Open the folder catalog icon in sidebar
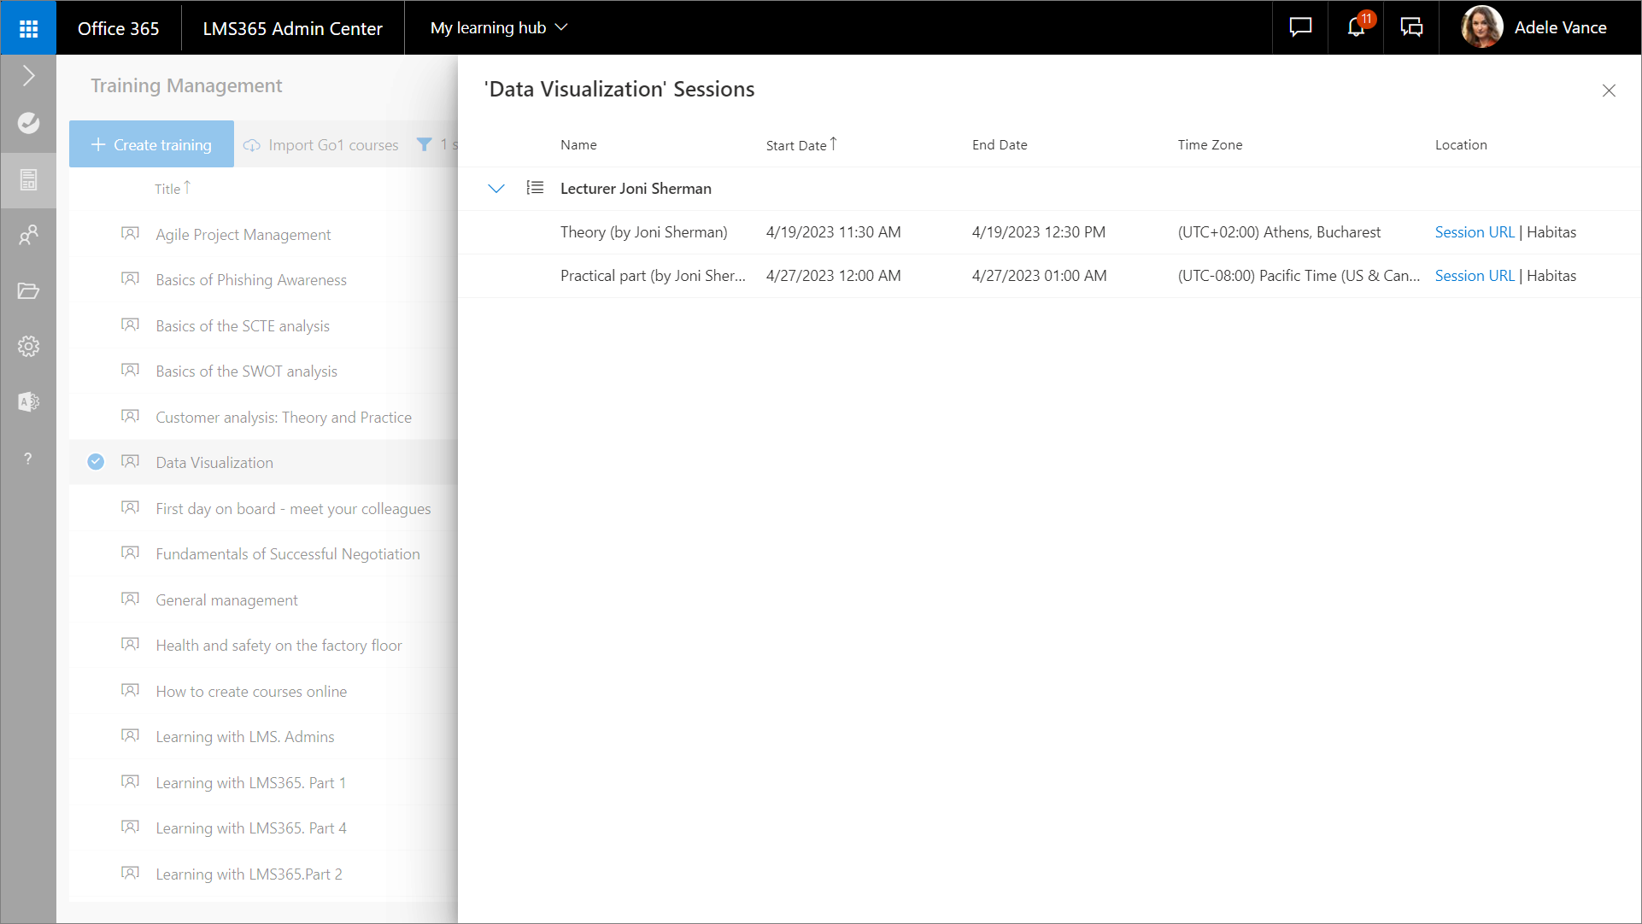This screenshot has height=924, width=1642. (x=28, y=290)
